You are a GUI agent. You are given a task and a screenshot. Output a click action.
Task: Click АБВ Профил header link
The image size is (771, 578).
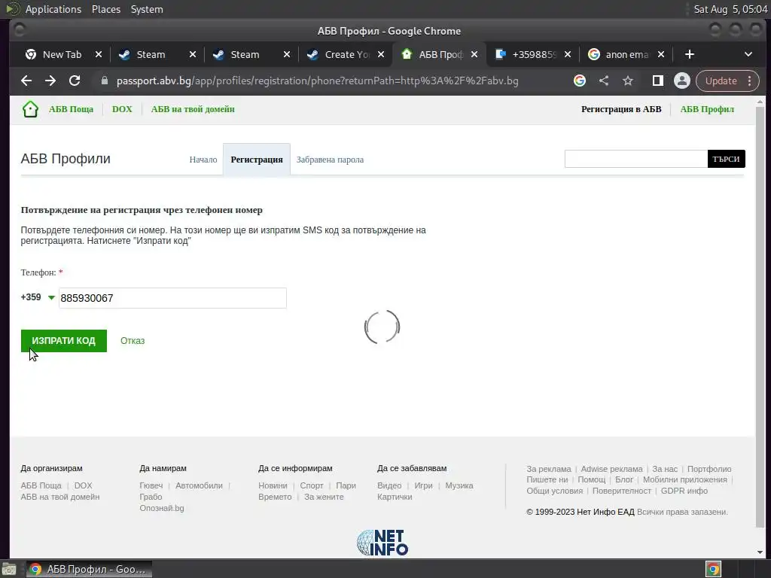coord(707,109)
